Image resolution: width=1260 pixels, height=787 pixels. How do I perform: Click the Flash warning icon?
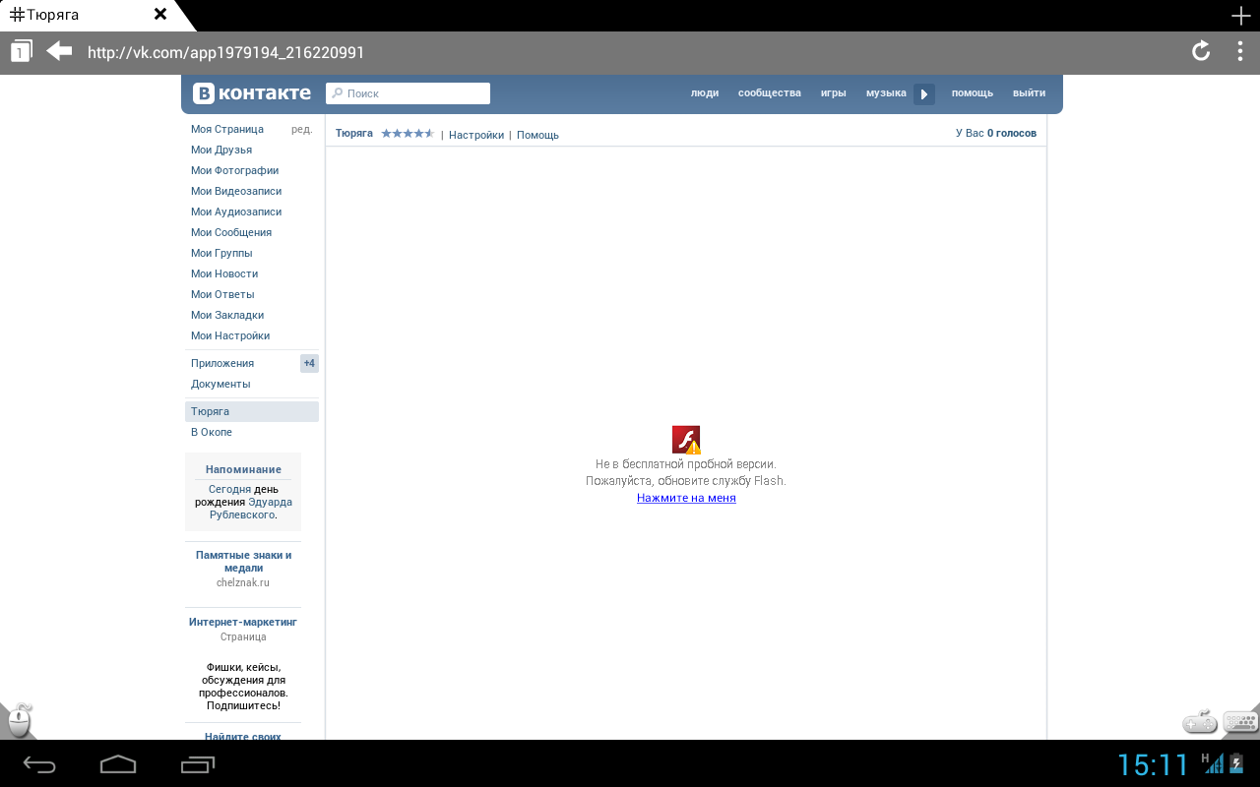tap(686, 440)
